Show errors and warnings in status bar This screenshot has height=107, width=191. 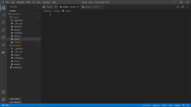pyautogui.click(x=6, y=105)
